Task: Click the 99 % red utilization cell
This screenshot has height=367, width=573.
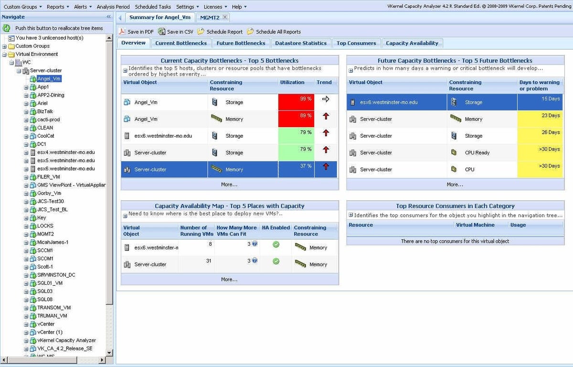Action: pyautogui.click(x=296, y=102)
